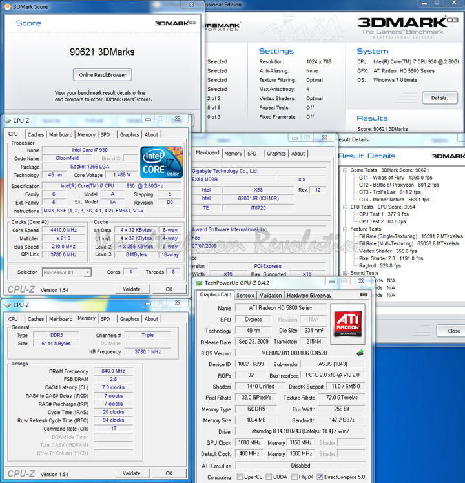The image size is (465, 483).
Task: Click OK in lower CPU-Z Memory window
Action: coord(169,473)
